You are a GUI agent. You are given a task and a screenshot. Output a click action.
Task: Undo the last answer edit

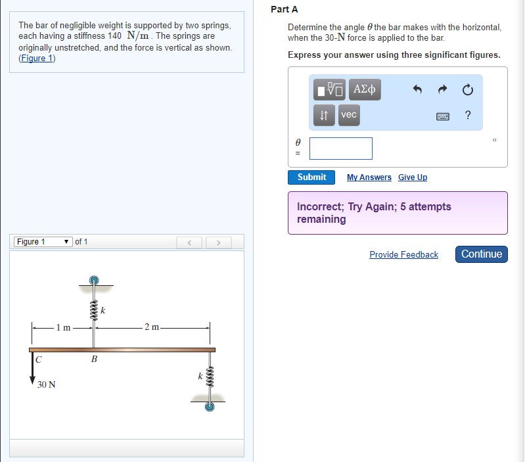(x=417, y=90)
